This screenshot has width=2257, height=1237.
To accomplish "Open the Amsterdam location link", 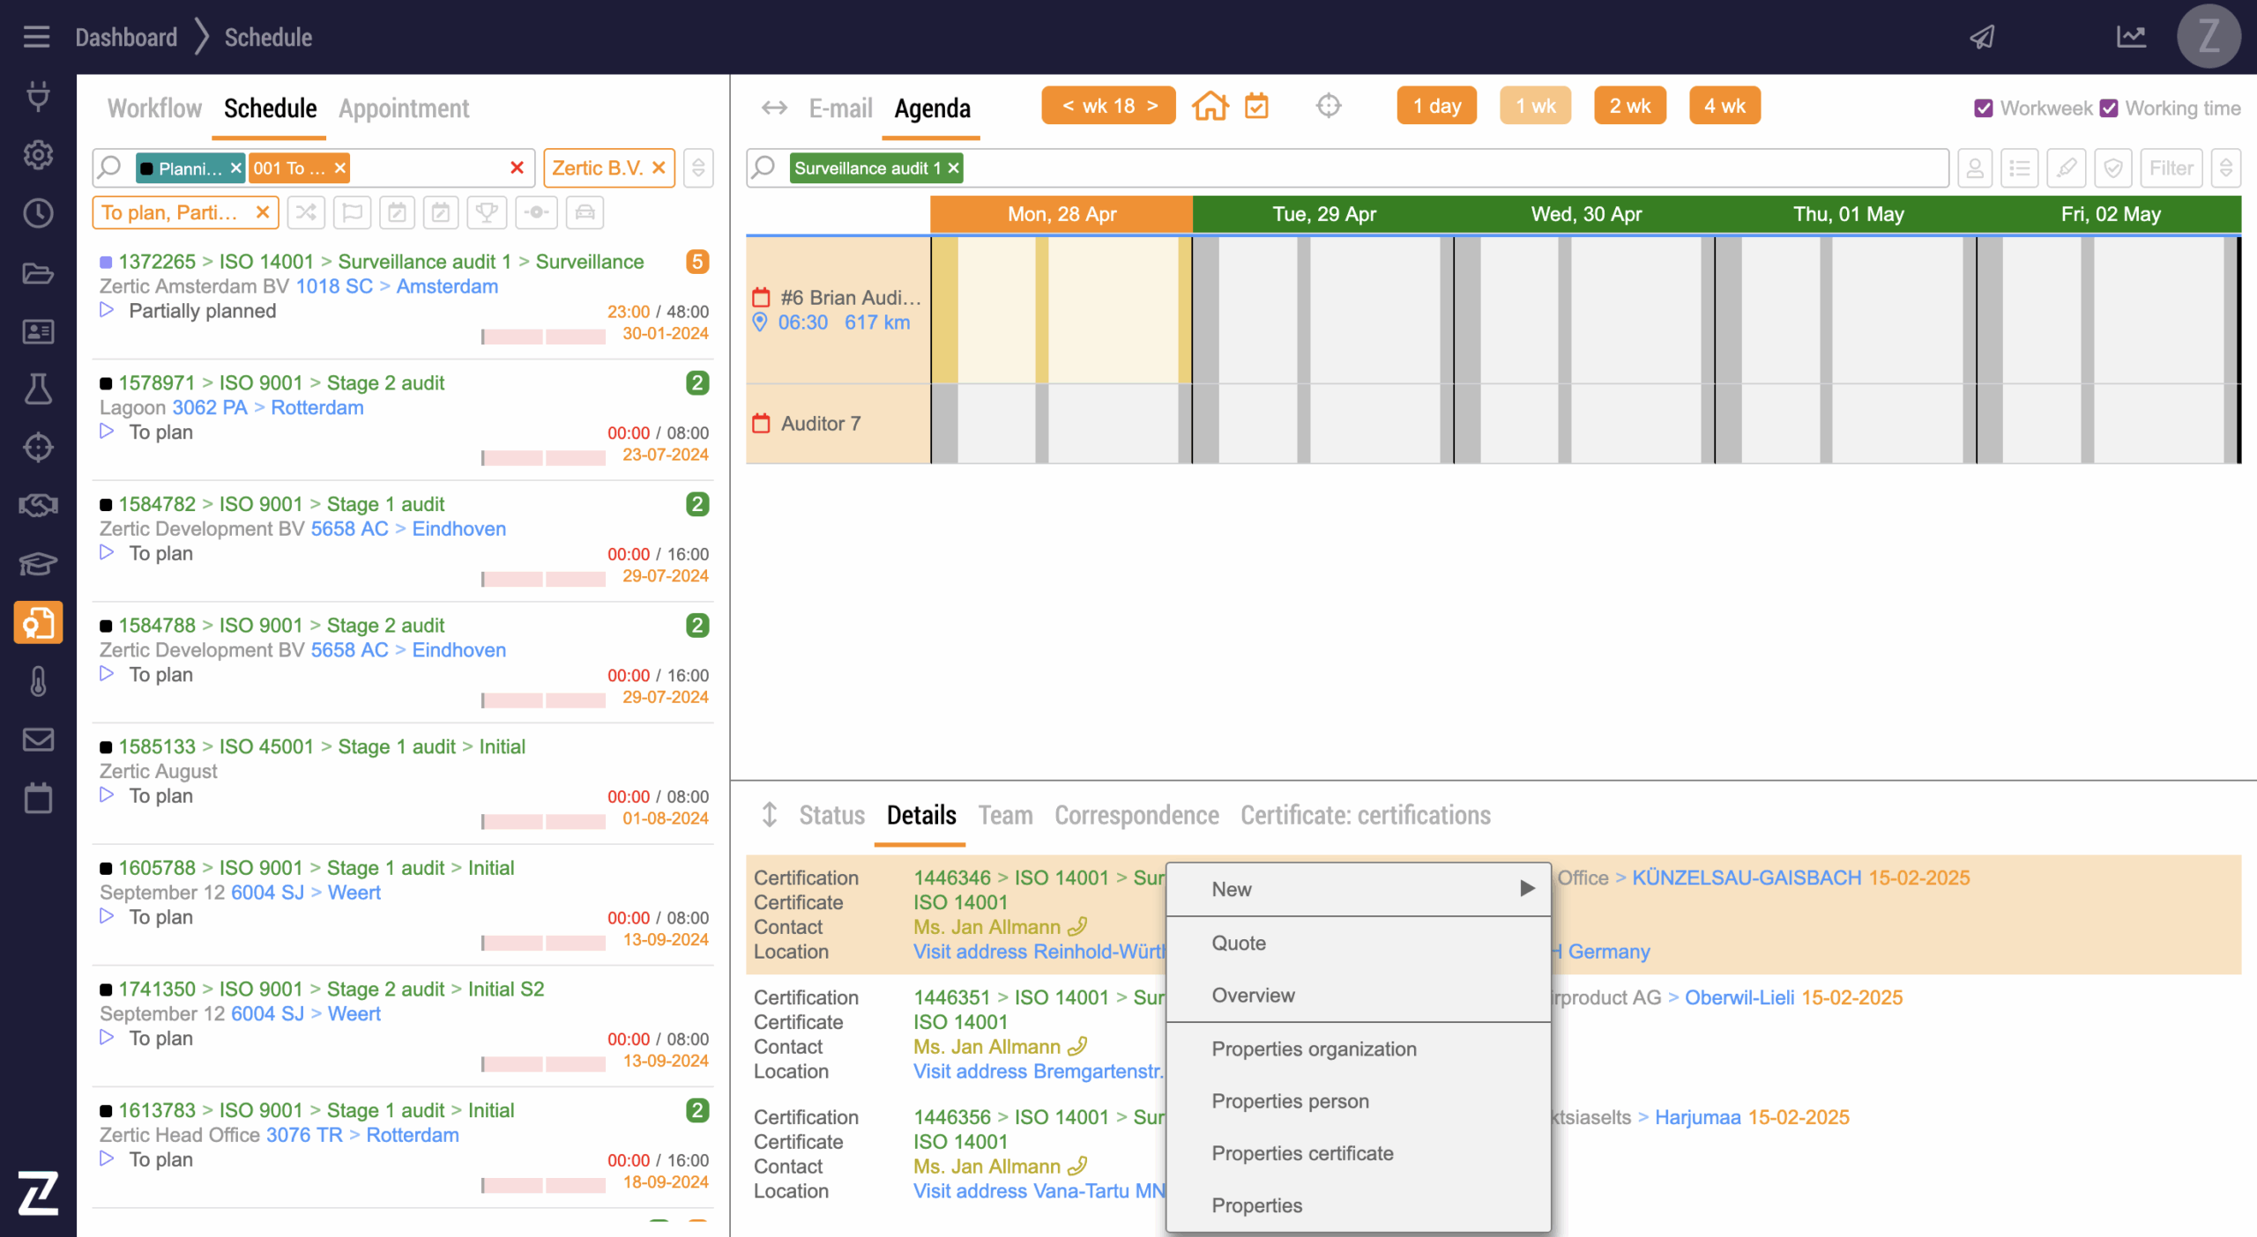I will [447, 286].
